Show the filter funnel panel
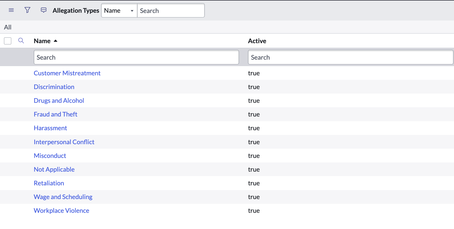454x229 pixels. click(28, 10)
